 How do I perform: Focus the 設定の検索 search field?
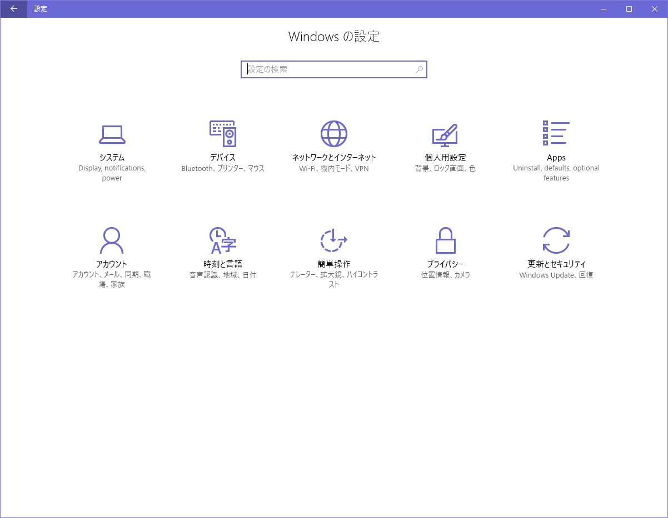[334, 69]
